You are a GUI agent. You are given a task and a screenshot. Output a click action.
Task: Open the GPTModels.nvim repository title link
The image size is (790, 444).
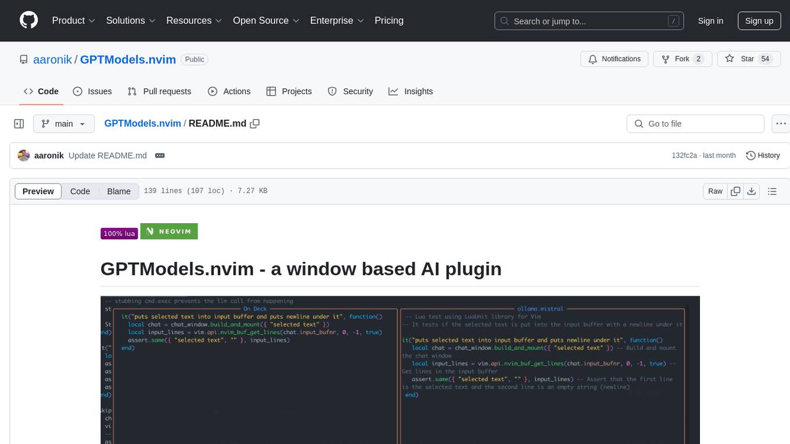tap(128, 59)
